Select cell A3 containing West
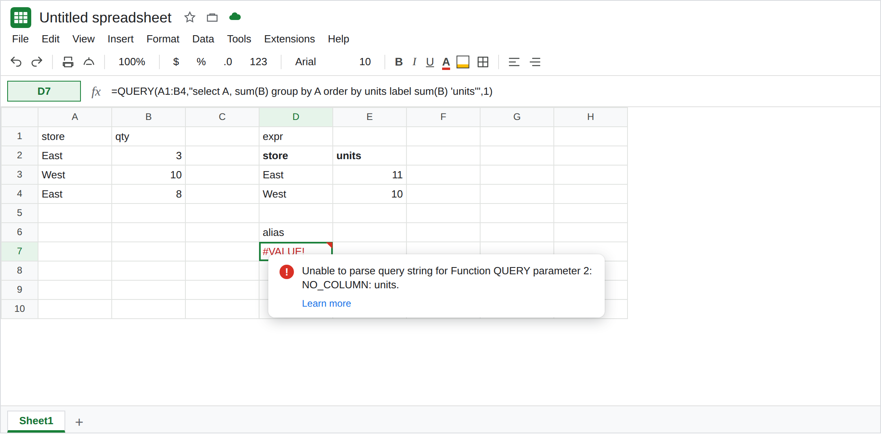 coord(75,175)
